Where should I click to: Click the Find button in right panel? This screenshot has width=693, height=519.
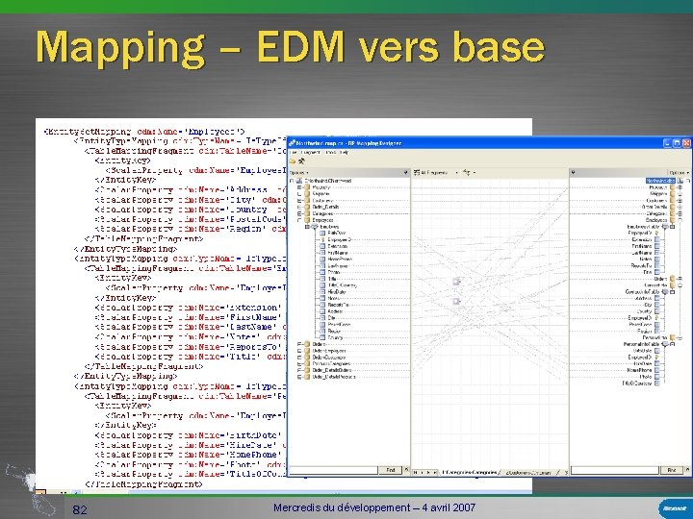click(672, 470)
